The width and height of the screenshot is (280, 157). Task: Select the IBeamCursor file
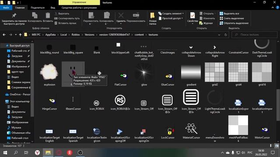pyautogui.click(x=73, y=103)
